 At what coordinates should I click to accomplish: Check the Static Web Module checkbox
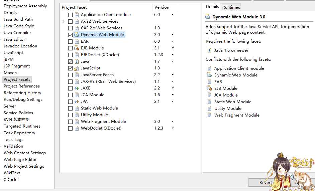[70, 108]
